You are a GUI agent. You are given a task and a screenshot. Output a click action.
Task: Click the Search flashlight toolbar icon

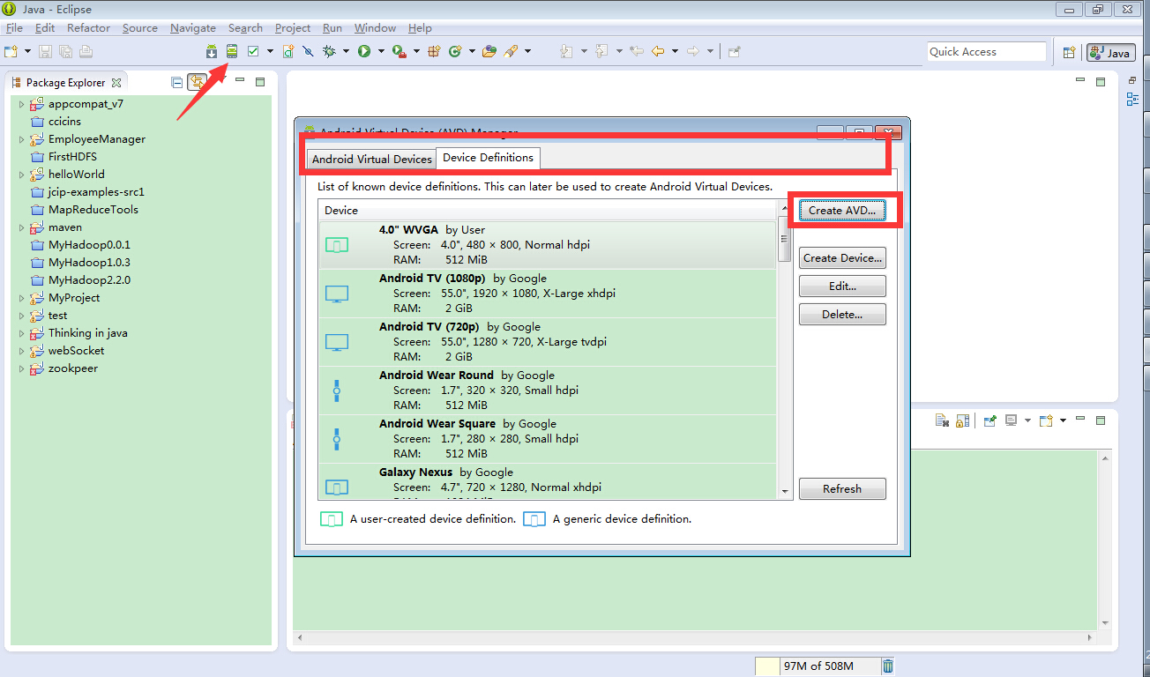pyautogui.click(x=512, y=51)
